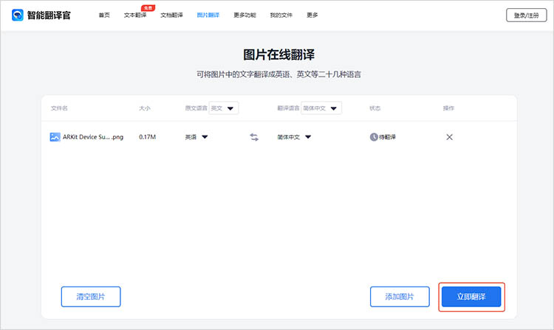Select the 图片翻译 navigation tab
The height and width of the screenshot is (330, 554).
pyautogui.click(x=208, y=15)
